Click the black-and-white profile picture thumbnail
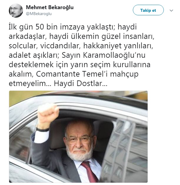Screen dimensions: 180x185 coord(16,11)
